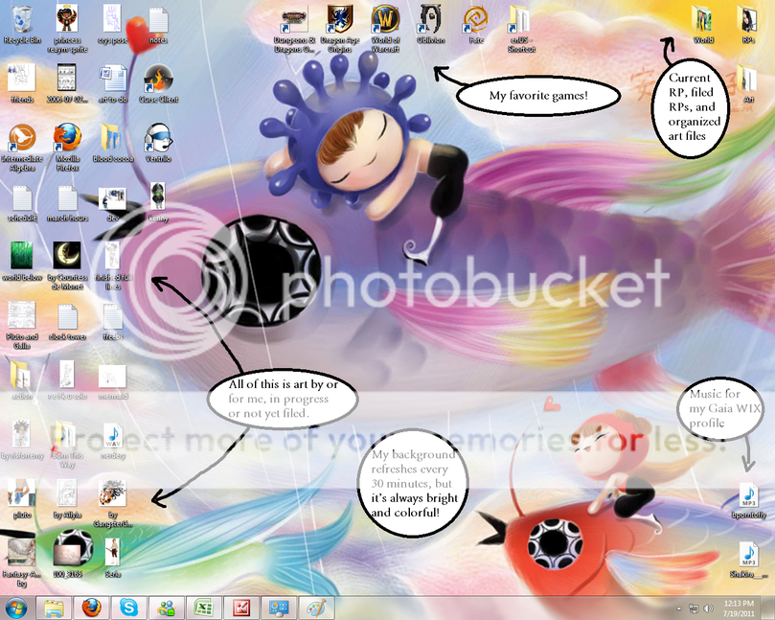The image size is (775, 620).
Task: Start World of Warcraft from the desktop
Action: pyautogui.click(x=384, y=19)
